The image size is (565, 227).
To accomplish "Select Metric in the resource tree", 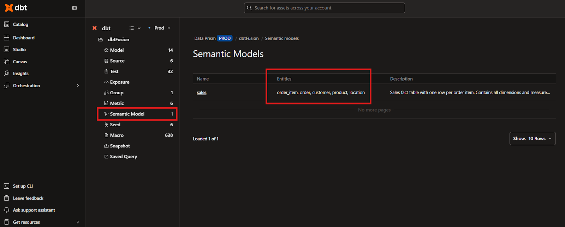I will (x=117, y=103).
